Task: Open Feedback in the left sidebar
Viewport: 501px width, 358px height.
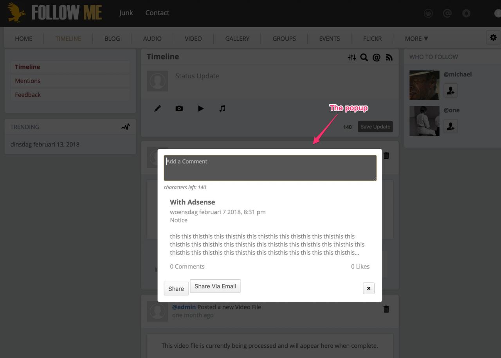Action: point(28,95)
